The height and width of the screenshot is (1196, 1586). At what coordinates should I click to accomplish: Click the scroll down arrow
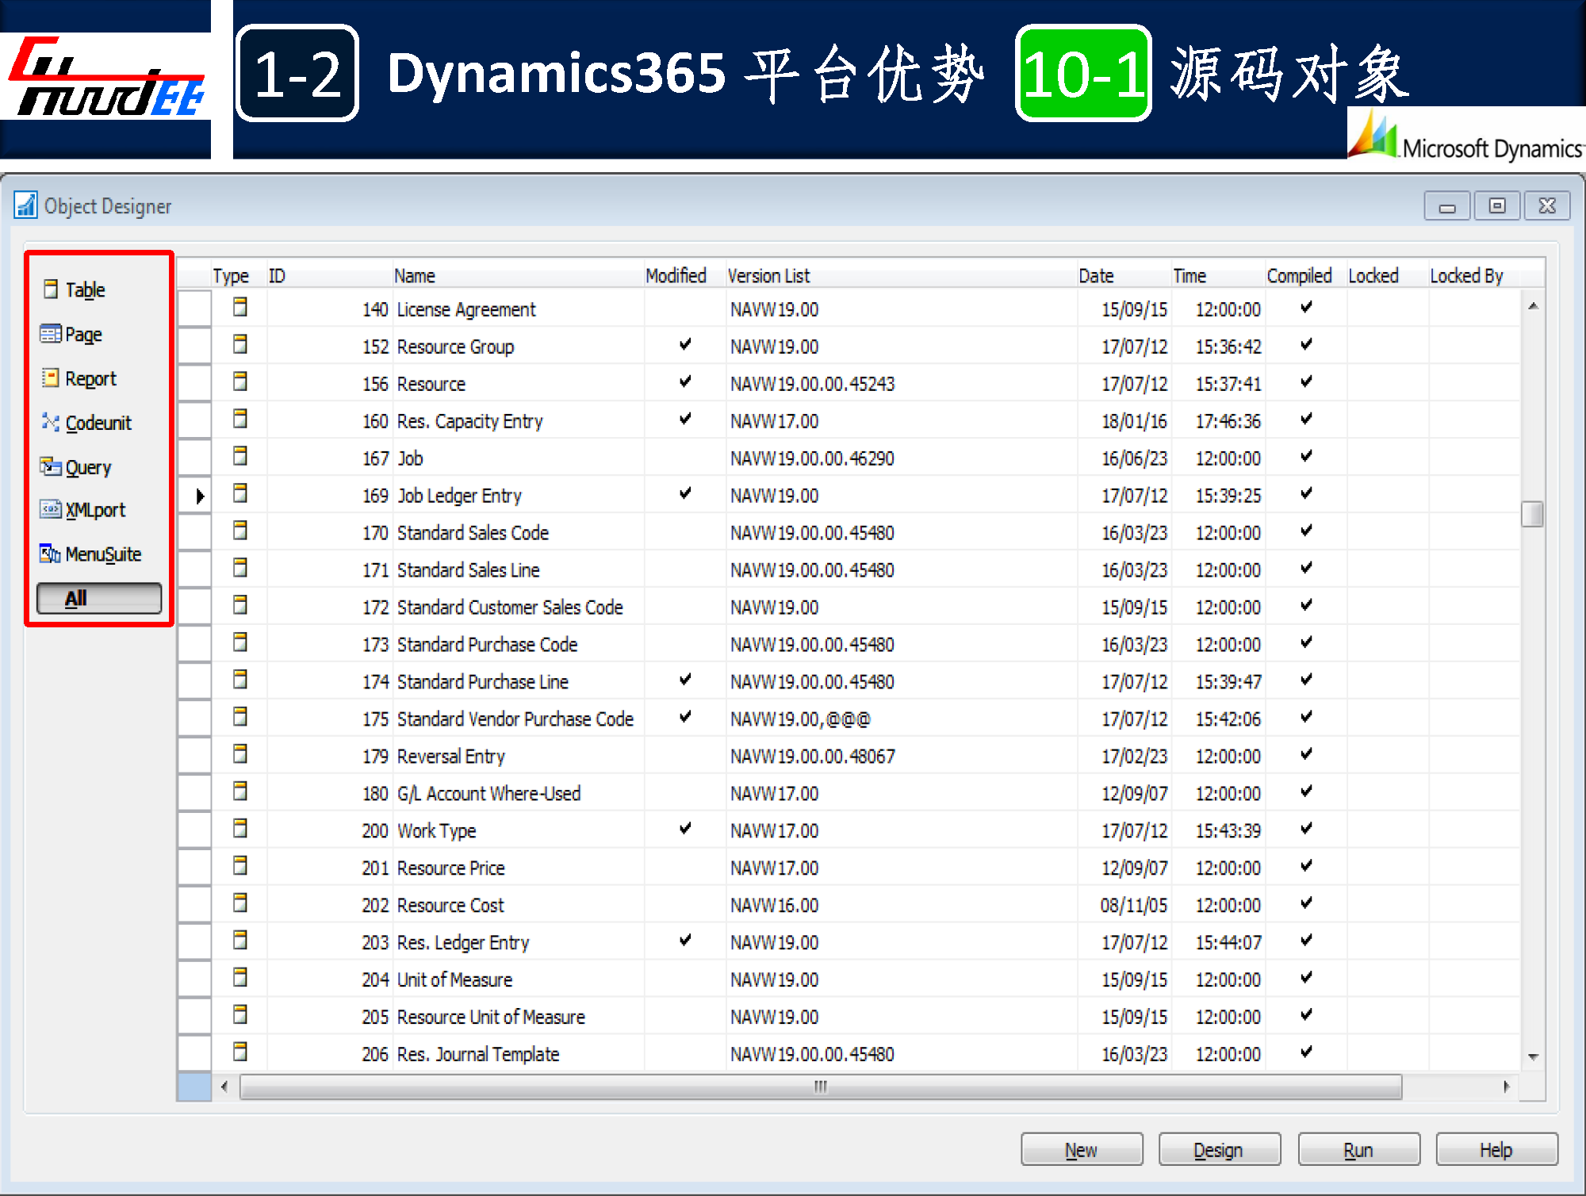click(1533, 1056)
